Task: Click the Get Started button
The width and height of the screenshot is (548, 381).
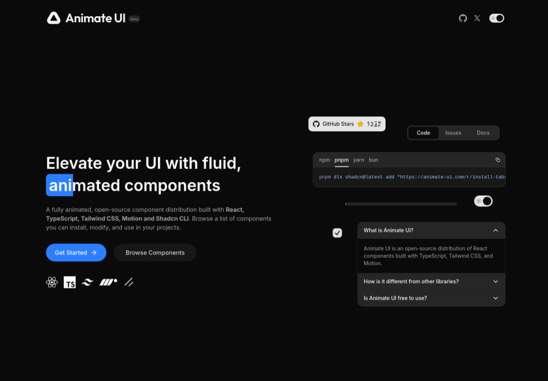Action: 76,252
